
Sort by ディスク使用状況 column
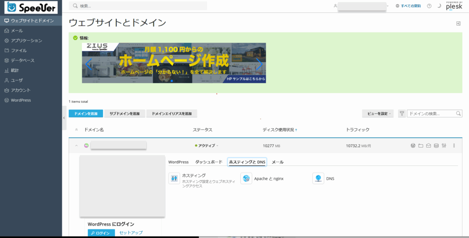[280, 130]
